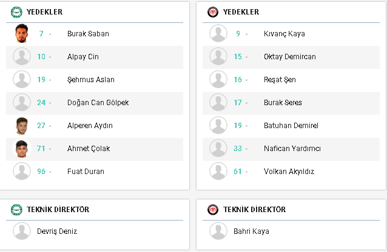Click coach name Devriş Deniz
Image resolution: width=387 pixels, height=252 pixels.
coord(57,231)
